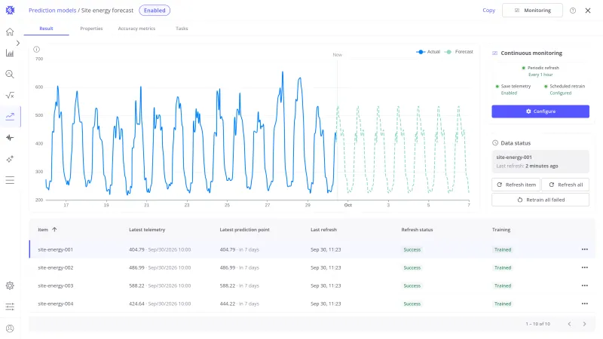Open the search explorer icon in sidebar
Screen dimensions: 603x339
(10, 74)
